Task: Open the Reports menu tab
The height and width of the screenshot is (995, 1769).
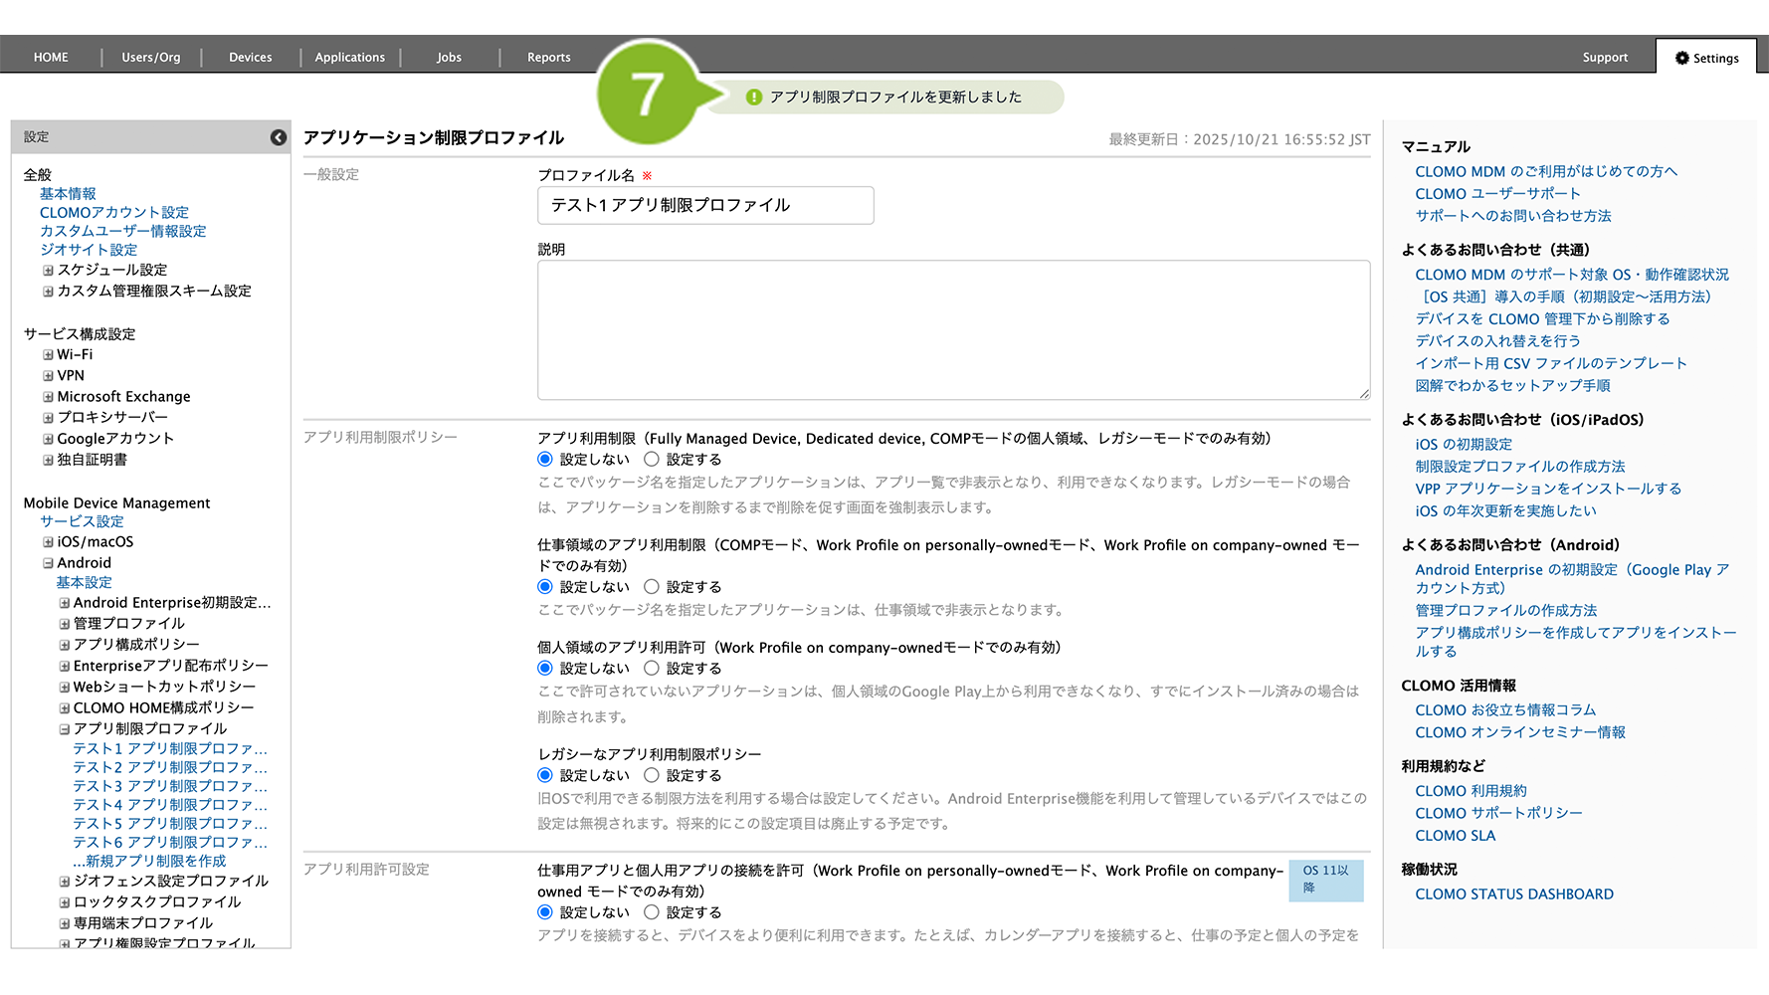Action: pyautogui.click(x=548, y=58)
